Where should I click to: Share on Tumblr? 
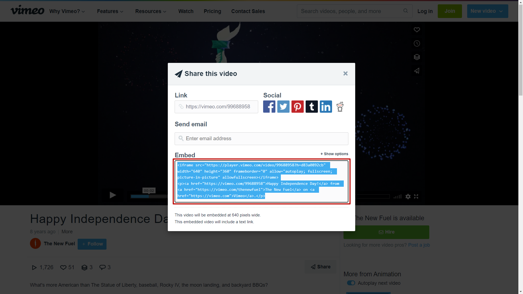coord(312,106)
